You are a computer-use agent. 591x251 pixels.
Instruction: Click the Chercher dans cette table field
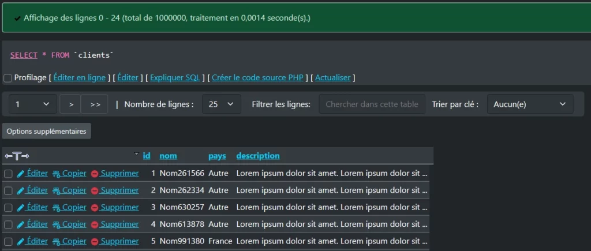[372, 104]
